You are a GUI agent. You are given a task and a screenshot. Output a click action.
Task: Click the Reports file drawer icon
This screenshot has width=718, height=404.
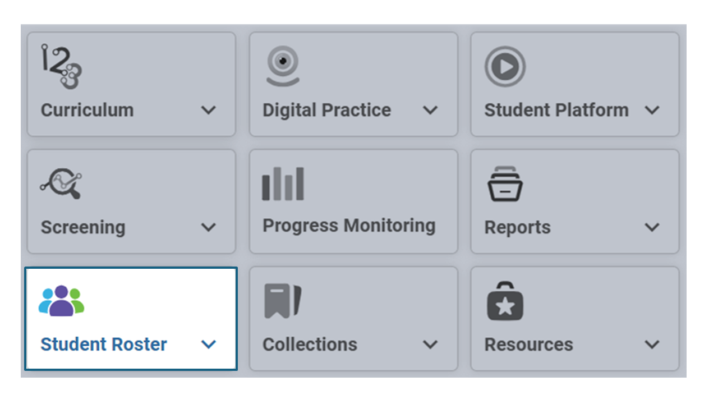[x=505, y=184]
